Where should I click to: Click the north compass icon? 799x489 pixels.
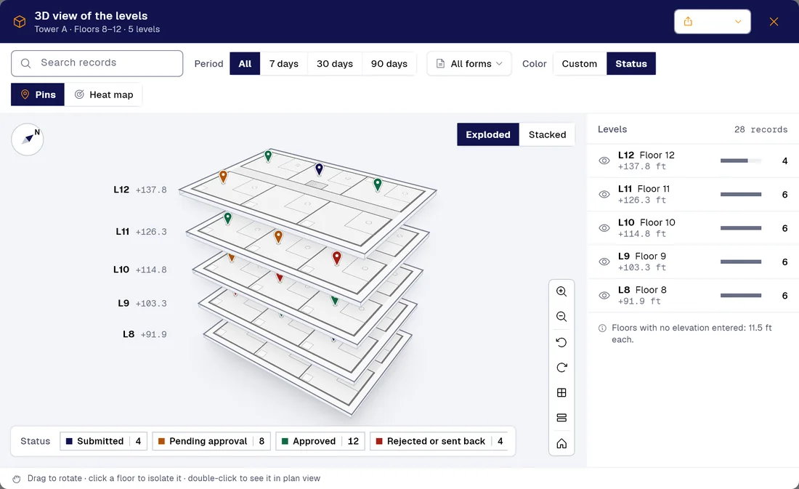[28, 140]
